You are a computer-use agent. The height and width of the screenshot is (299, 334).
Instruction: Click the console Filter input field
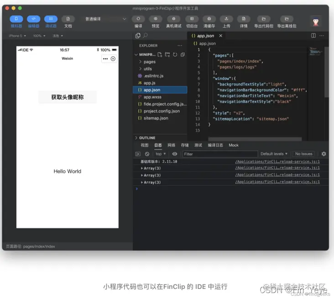[x=220, y=154]
